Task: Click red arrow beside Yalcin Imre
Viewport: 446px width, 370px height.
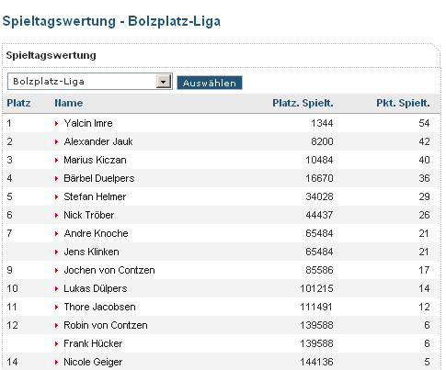Action: (56, 124)
